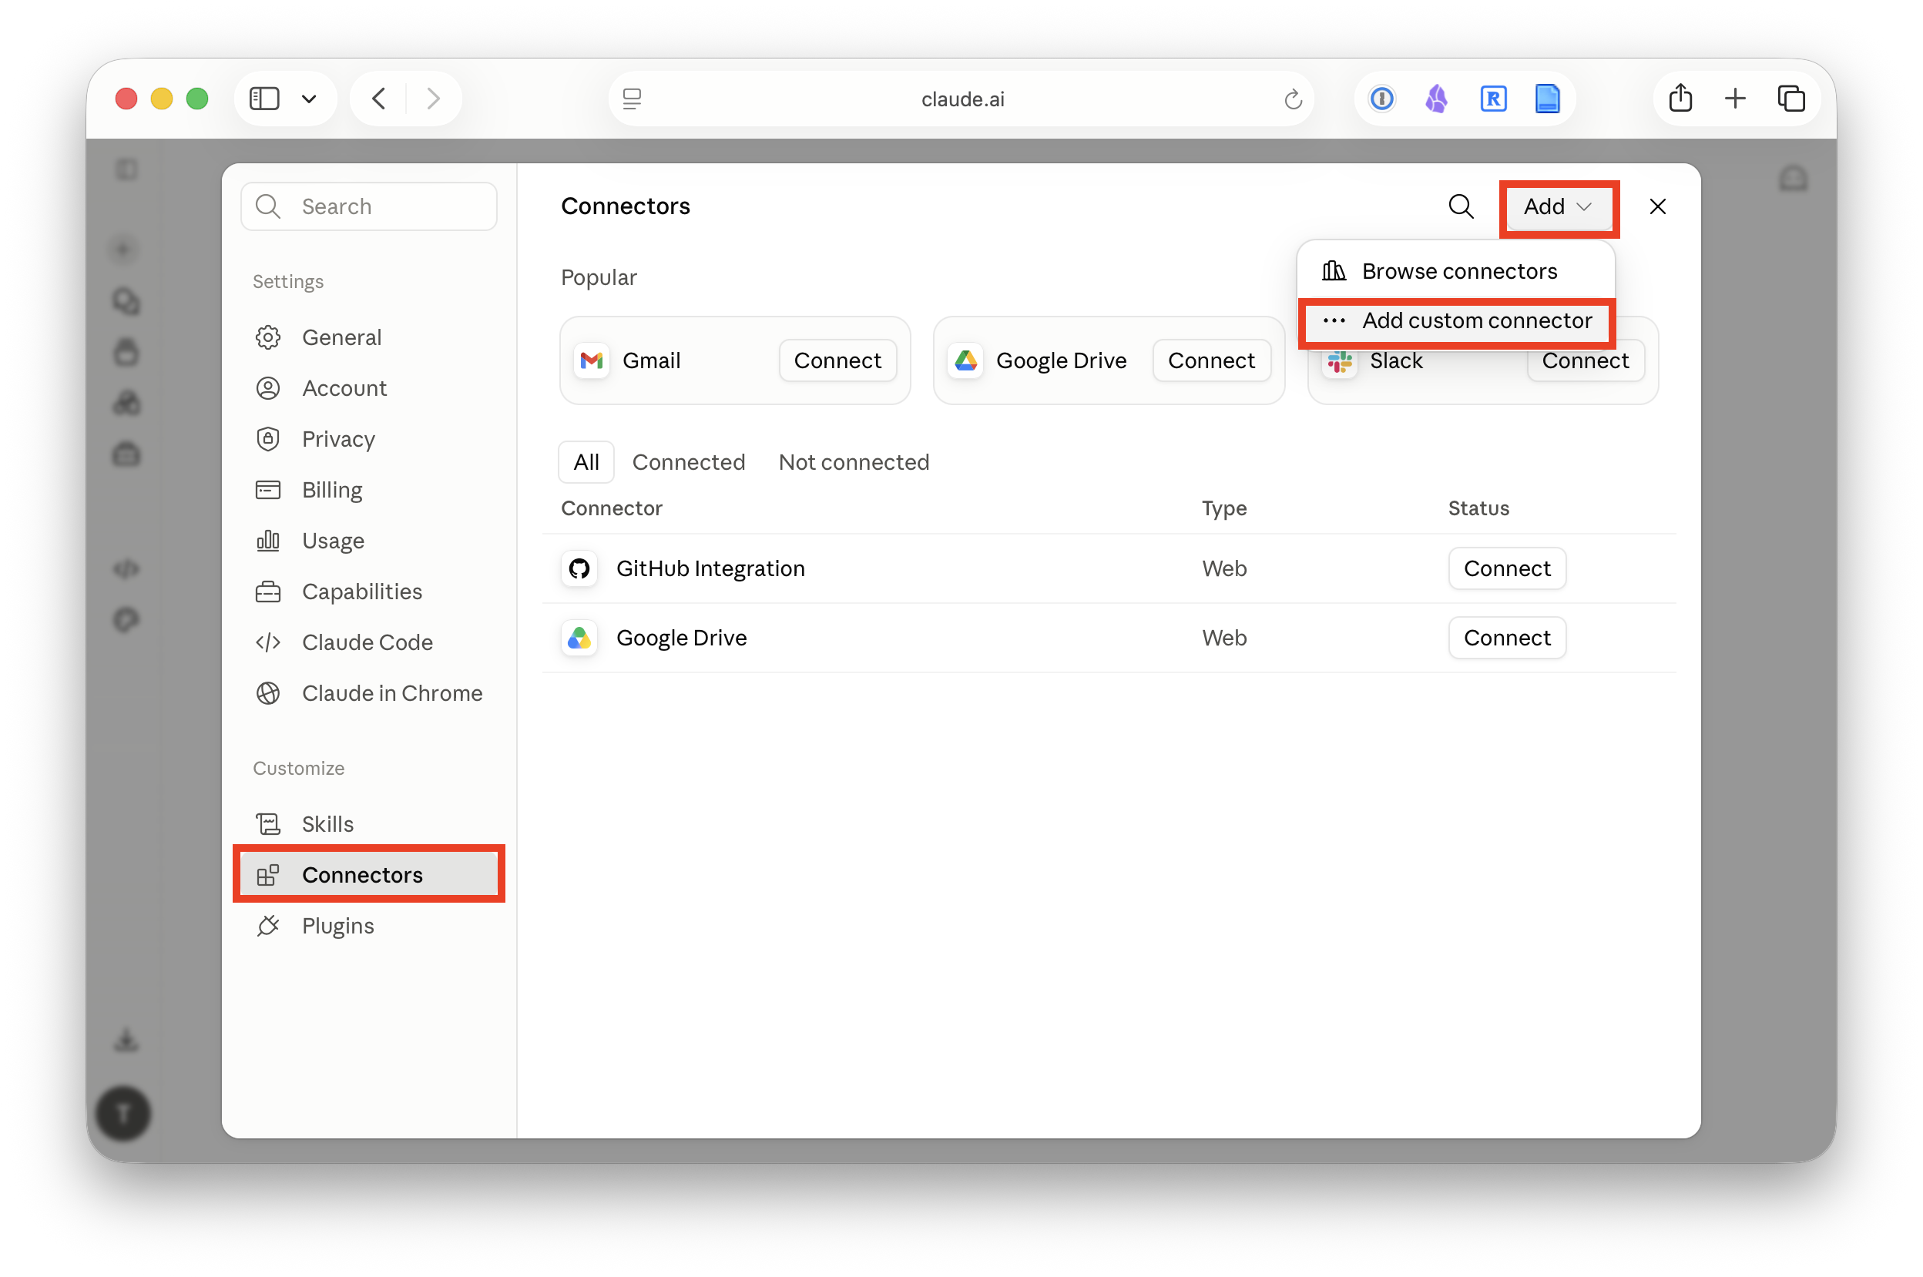
Task: Open the user avatar at bottom-left
Action: (x=123, y=1113)
